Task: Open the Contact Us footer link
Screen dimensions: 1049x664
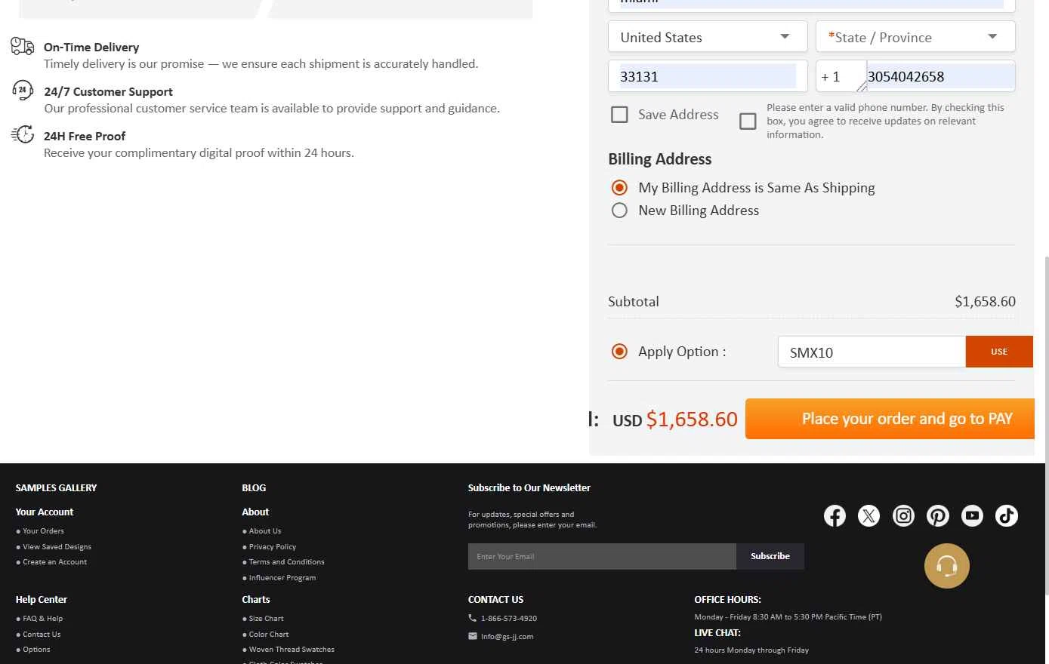Action: [x=42, y=635]
